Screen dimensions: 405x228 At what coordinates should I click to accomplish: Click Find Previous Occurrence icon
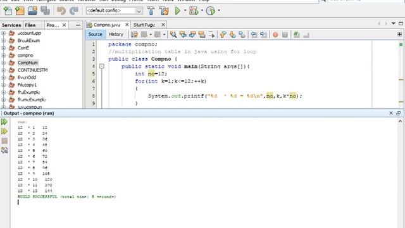pos(183,35)
